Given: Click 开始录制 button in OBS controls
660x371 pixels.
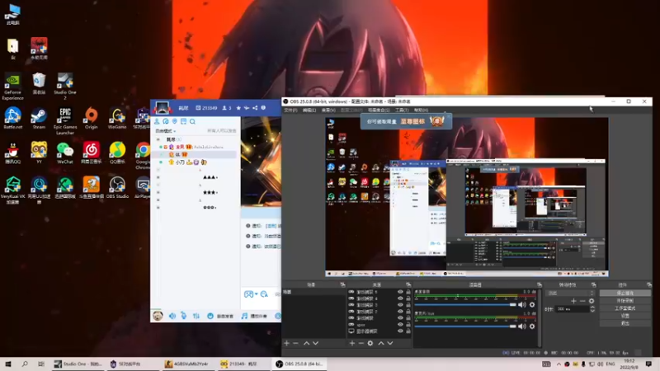Looking at the screenshot, I should click(x=625, y=301).
